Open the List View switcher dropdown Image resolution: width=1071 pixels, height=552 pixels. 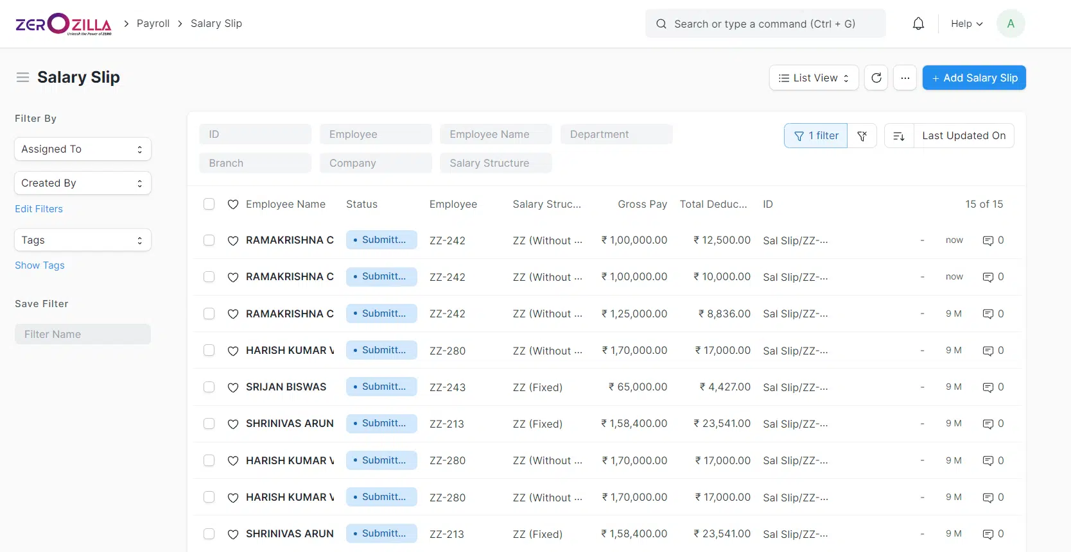coord(814,78)
